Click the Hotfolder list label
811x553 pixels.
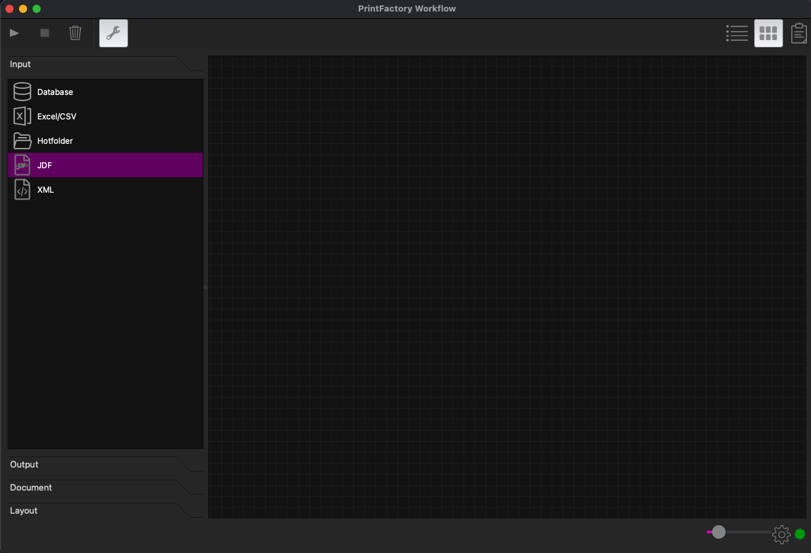[55, 141]
